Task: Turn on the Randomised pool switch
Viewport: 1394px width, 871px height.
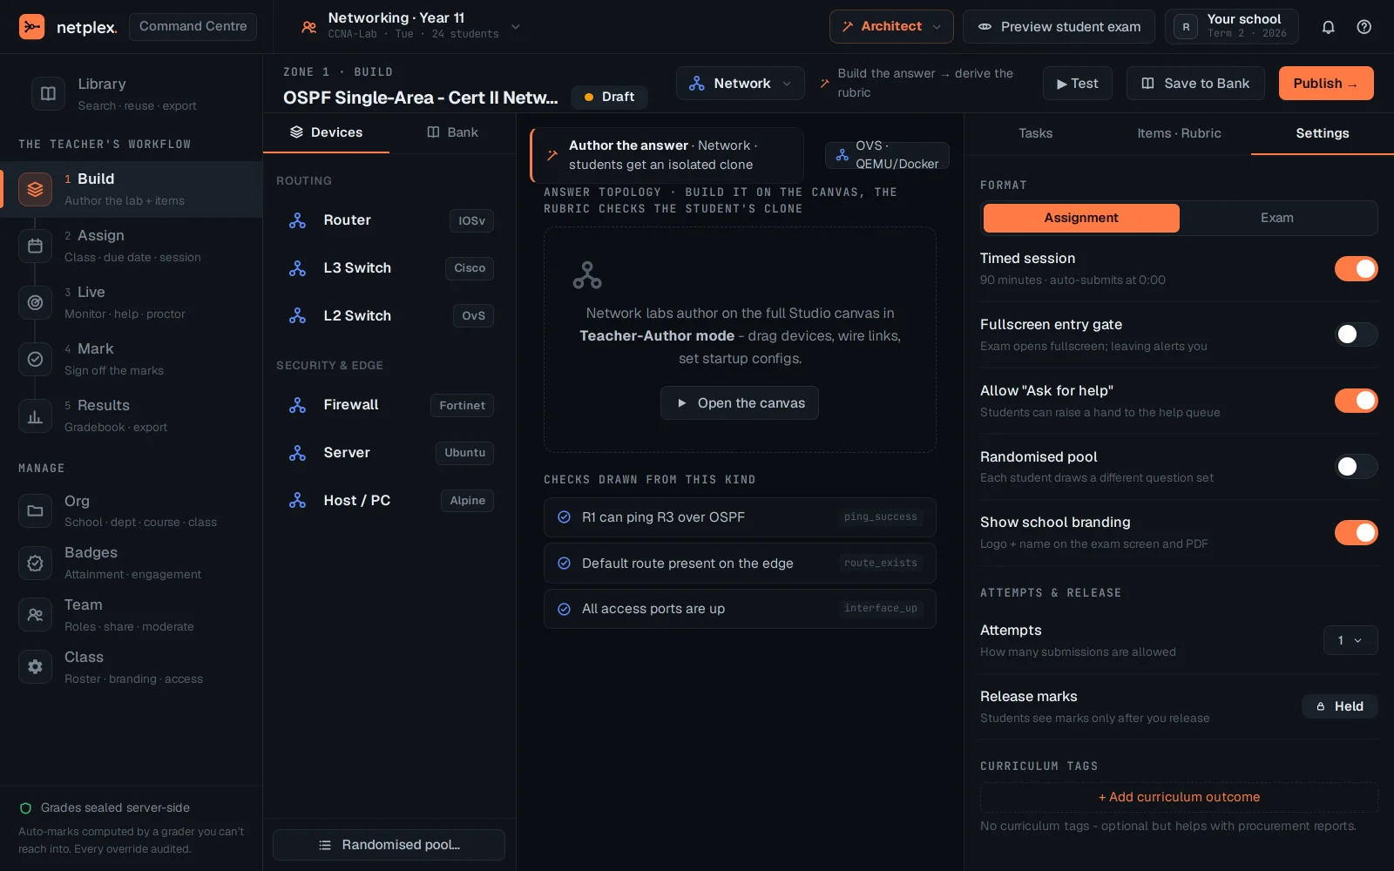Action: 1356,467
